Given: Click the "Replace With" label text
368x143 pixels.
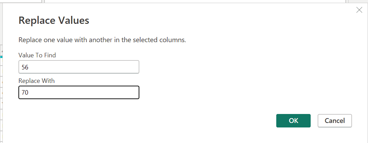Looking at the screenshot, I should (x=36, y=80).
